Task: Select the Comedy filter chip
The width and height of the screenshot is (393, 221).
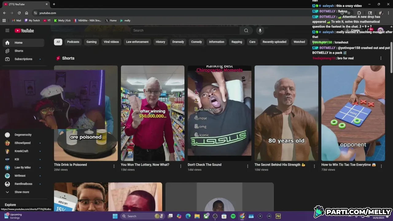Action: point(196,42)
